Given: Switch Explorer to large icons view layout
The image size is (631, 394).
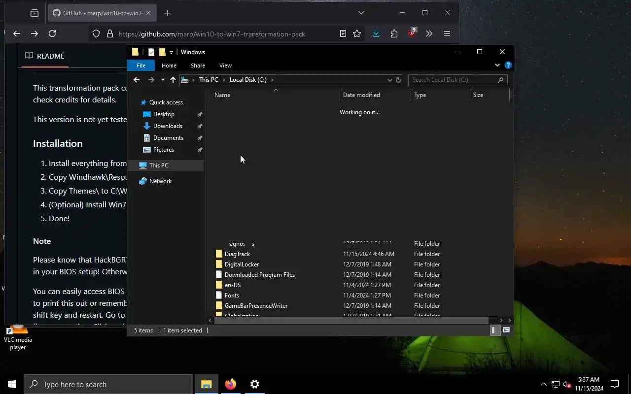Looking at the screenshot, I should pos(506,330).
